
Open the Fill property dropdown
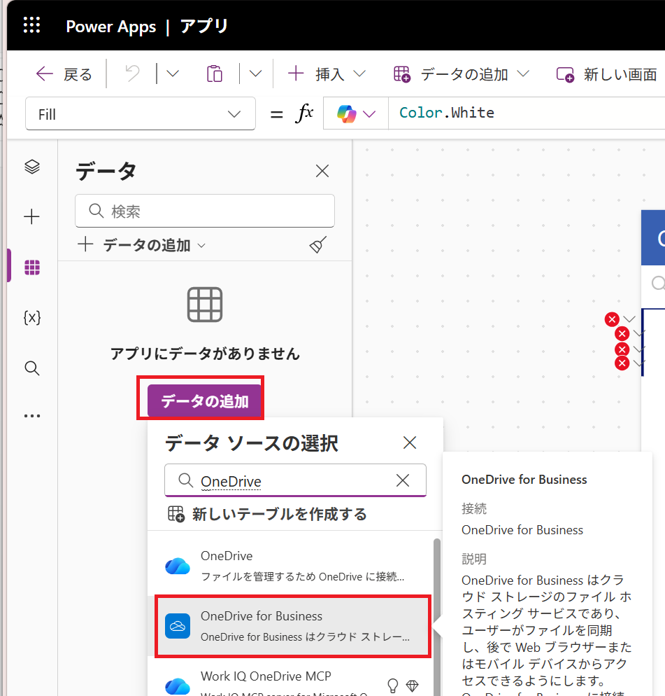pos(141,114)
